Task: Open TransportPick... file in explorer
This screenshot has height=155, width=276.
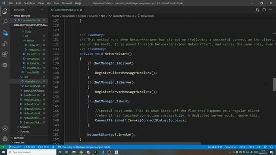Action: pos(32,122)
